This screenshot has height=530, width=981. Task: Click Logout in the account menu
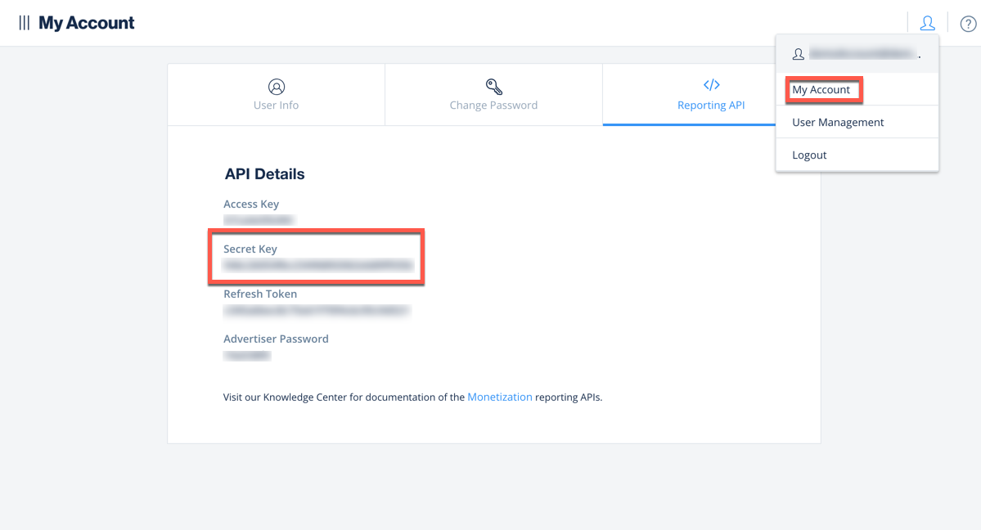[x=809, y=155]
